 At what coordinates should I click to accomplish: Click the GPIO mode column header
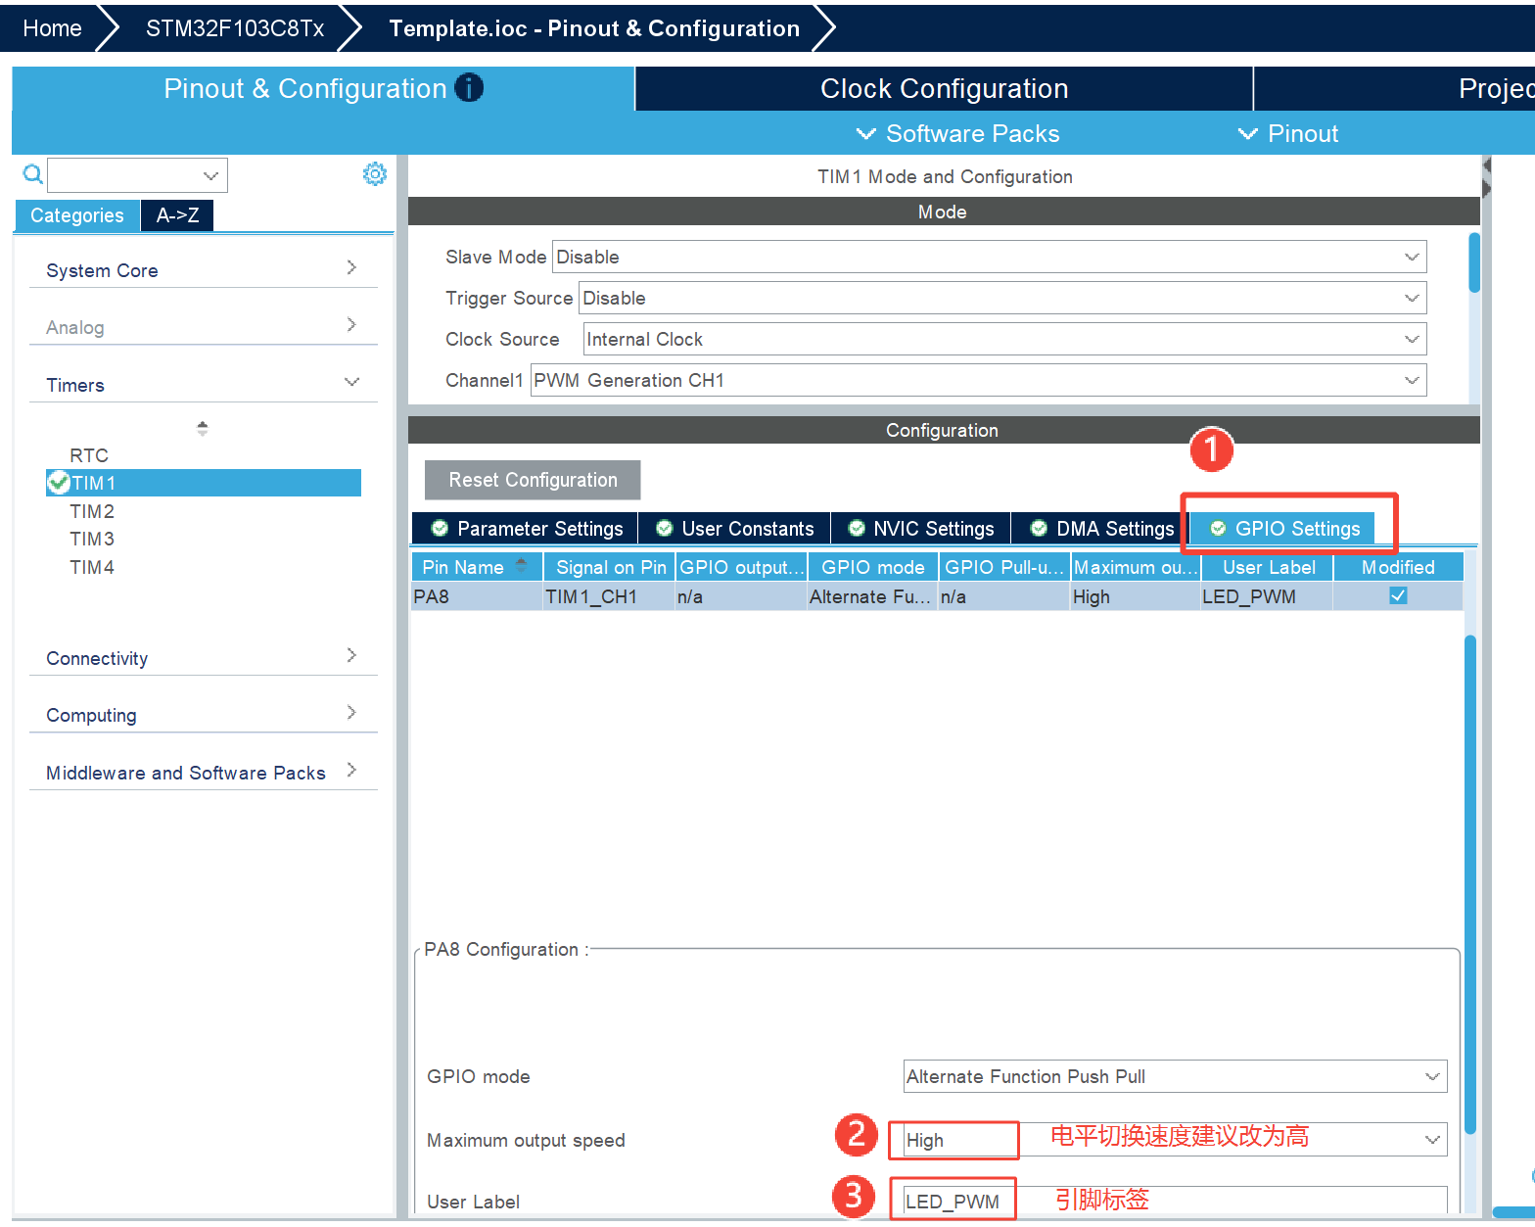coord(873,567)
